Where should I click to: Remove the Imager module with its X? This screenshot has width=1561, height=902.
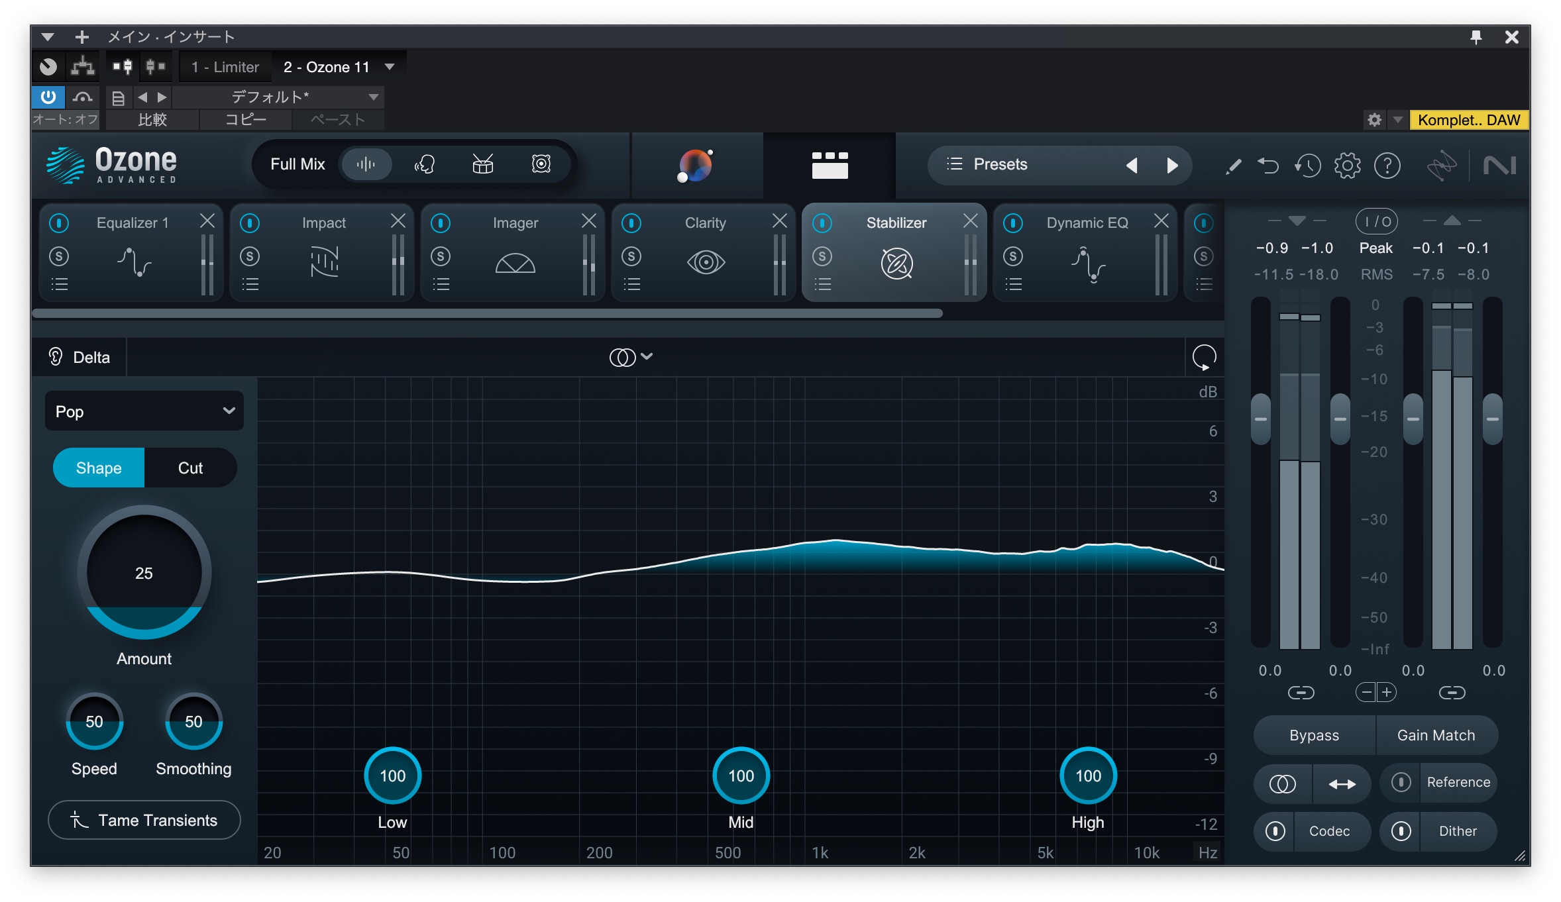[588, 221]
